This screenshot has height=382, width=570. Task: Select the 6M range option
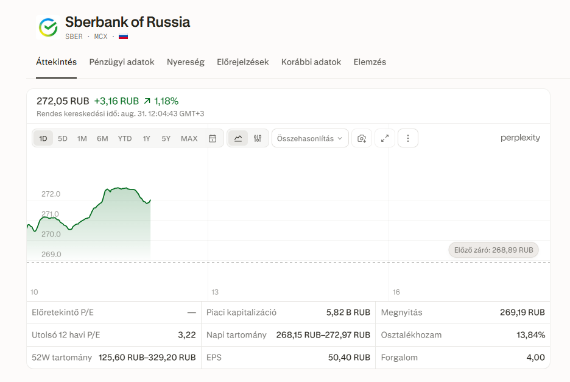102,139
